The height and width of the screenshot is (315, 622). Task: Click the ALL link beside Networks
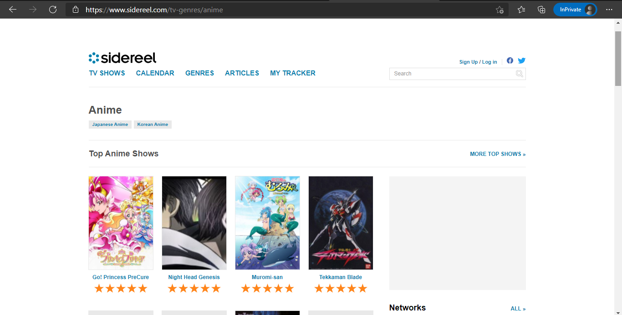coord(518,309)
